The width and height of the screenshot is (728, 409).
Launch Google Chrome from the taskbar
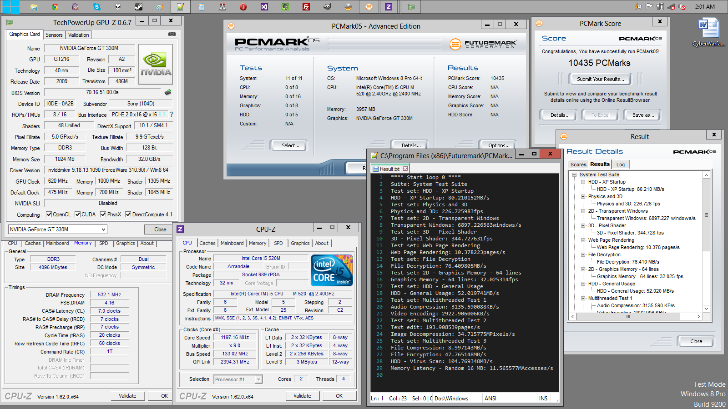[55, 7]
